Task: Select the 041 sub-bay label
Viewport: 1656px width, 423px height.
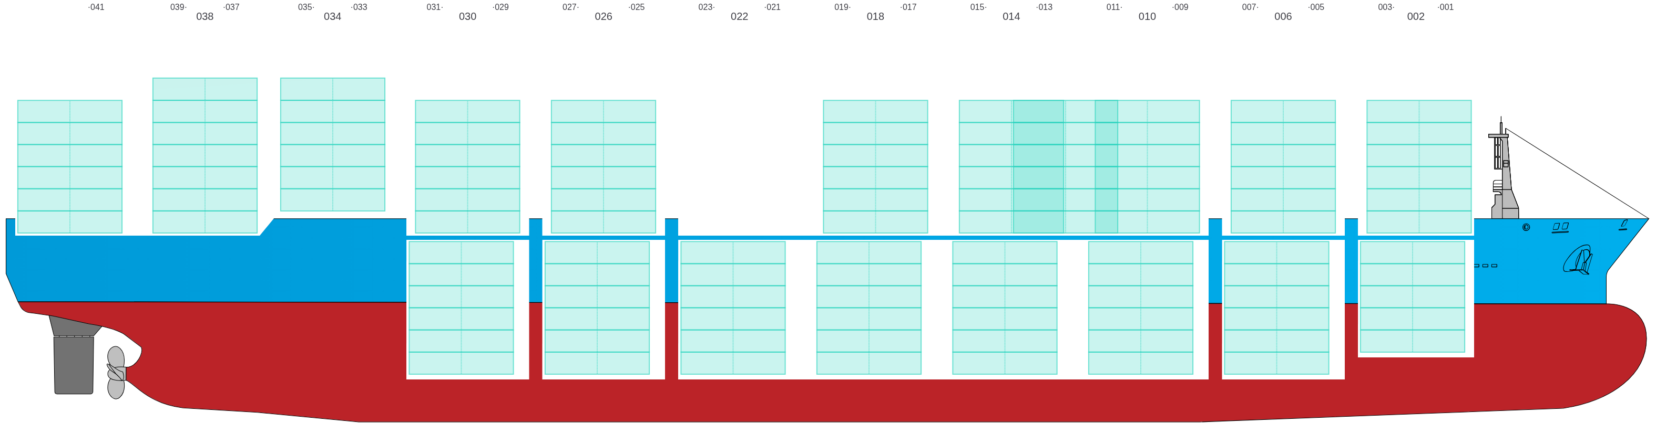Action: [96, 7]
